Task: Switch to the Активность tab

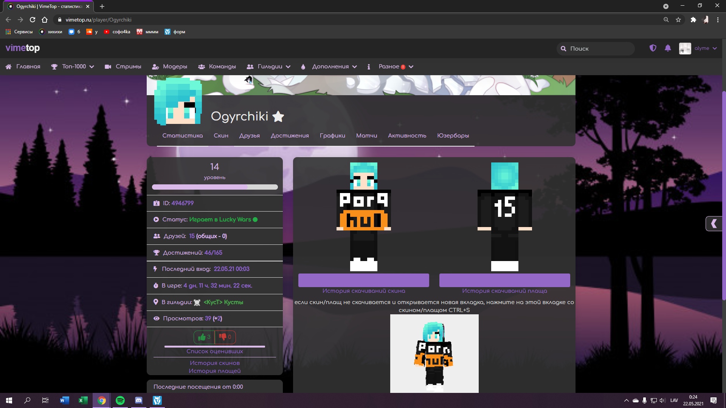Action: (407, 136)
